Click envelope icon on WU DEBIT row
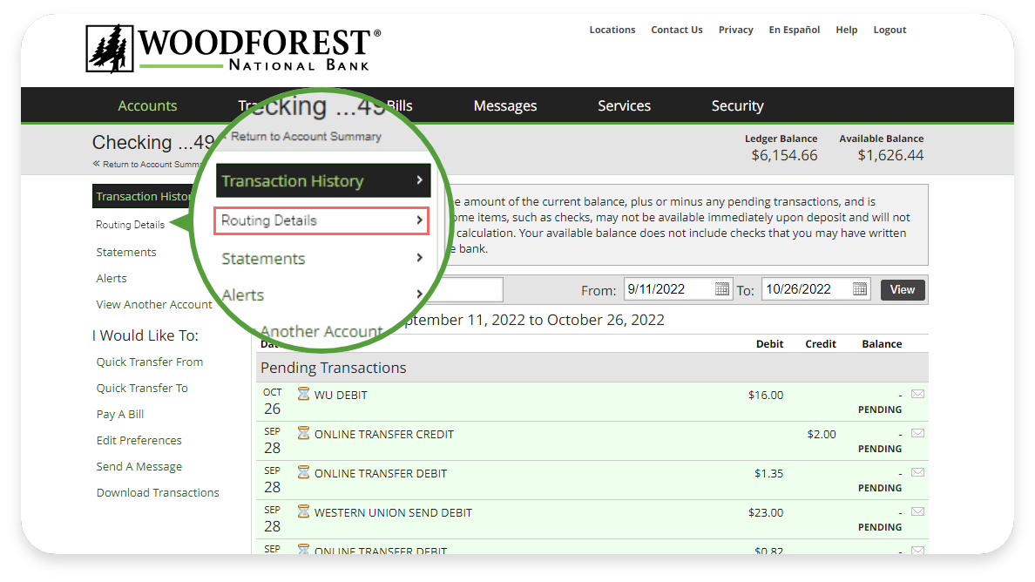This screenshot has height=582, width=1035. pos(917,394)
